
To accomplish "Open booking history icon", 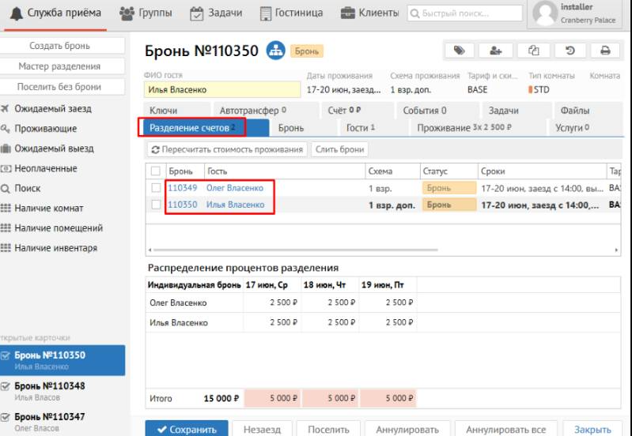I will pyautogui.click(x=570, y=51).
